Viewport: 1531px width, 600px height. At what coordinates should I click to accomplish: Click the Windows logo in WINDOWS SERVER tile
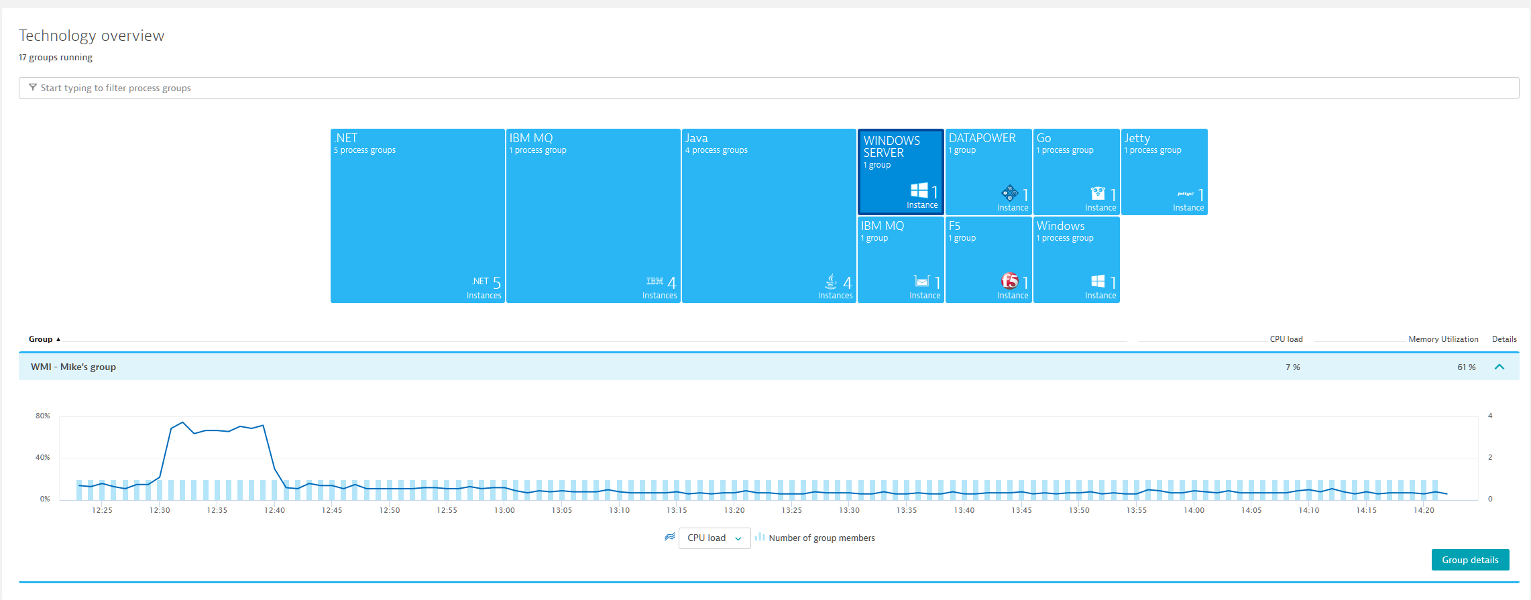(x=919, y=190)
